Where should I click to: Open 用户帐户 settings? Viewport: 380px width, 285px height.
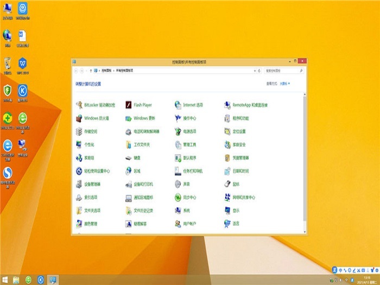click(x=189, y=224)
